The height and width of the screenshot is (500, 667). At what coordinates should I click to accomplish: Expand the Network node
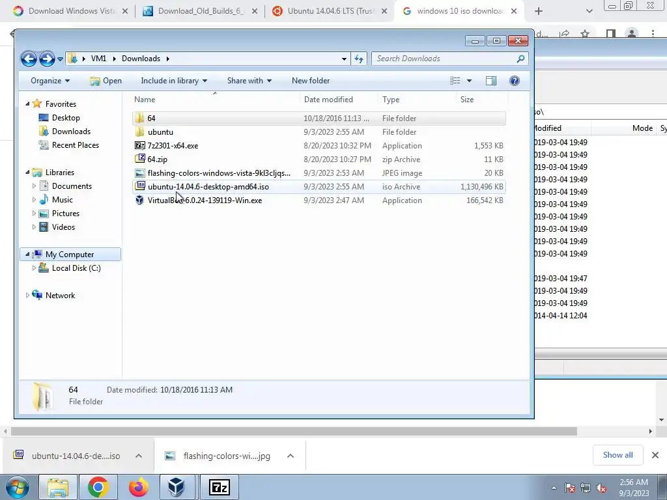[x=27, y=295]
